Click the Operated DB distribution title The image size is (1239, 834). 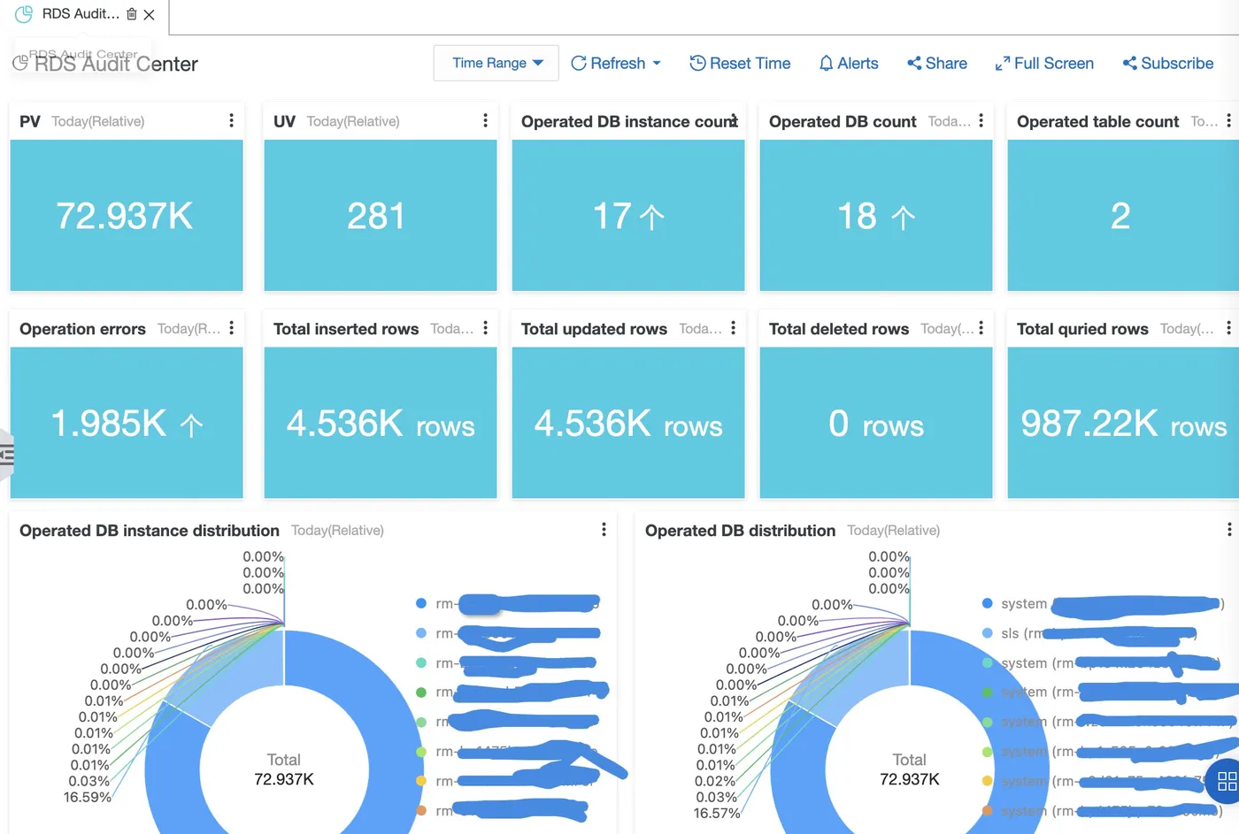740,530
